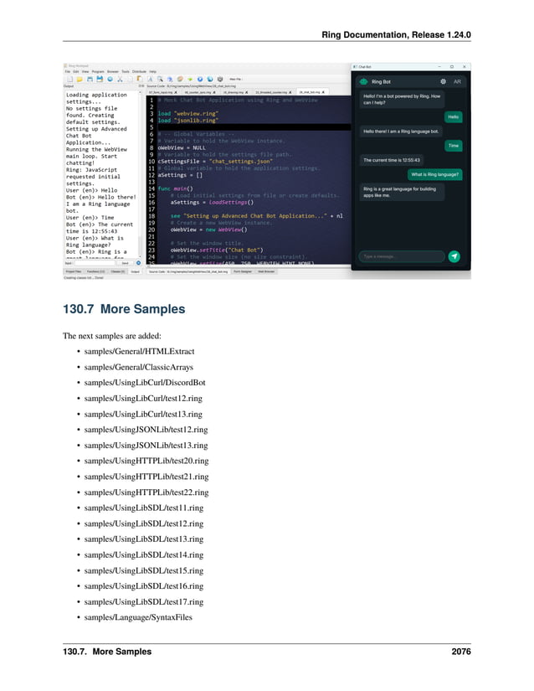Click page number 2076 in footer
Image resolution: width=534 pixels, height=691 pixels.
461,652
